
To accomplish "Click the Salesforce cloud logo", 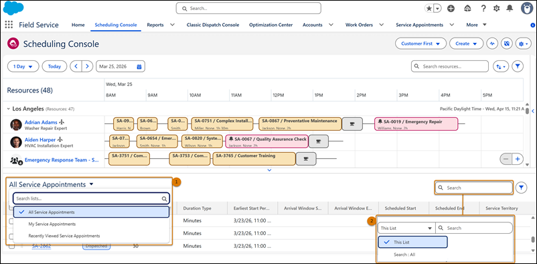I will point(14,8).
